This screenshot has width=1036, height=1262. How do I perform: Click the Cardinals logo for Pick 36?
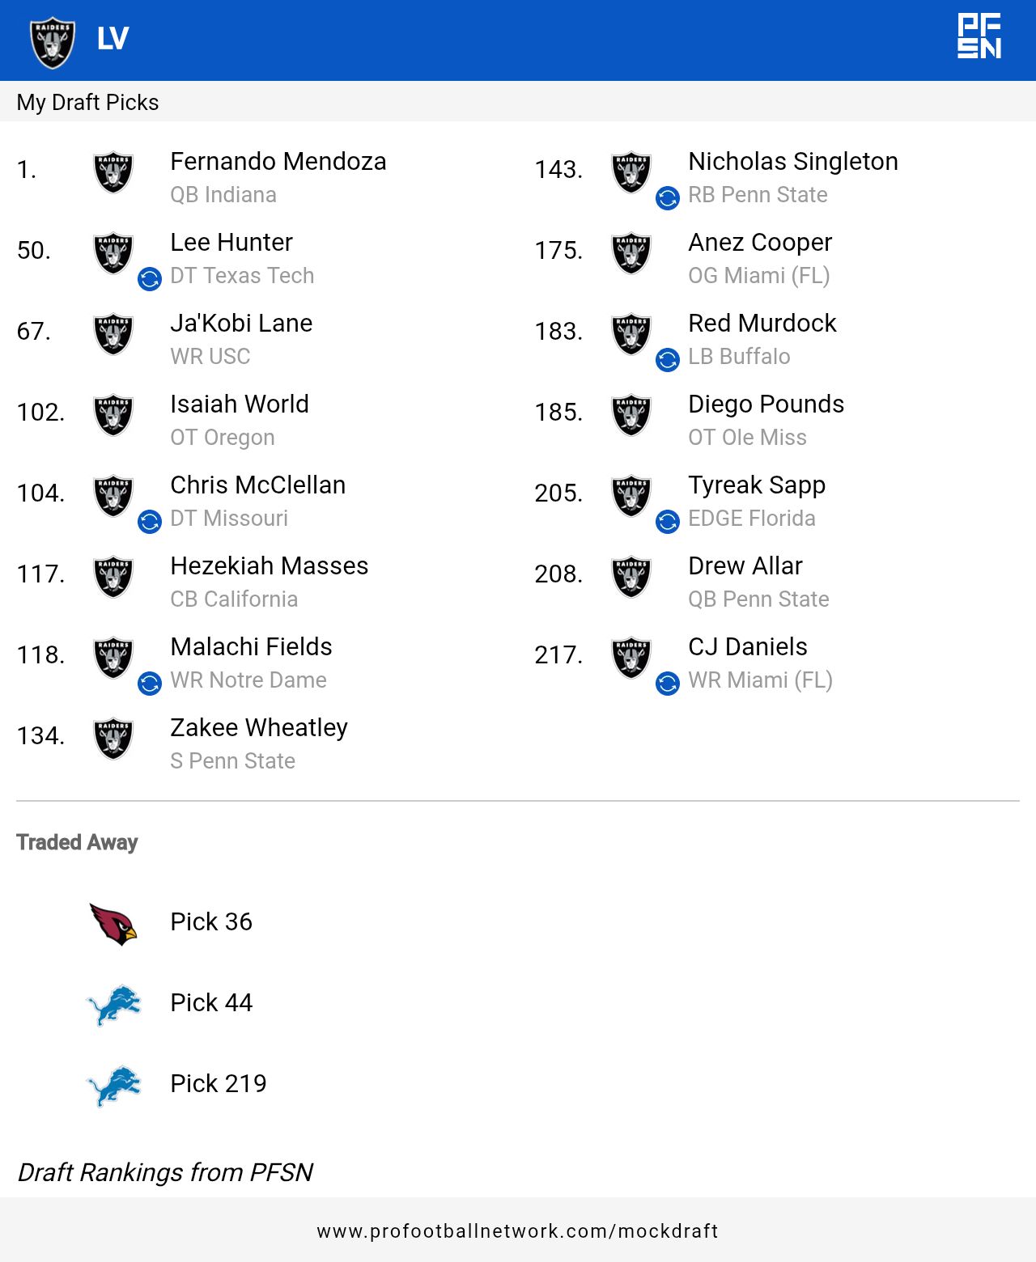113,923
